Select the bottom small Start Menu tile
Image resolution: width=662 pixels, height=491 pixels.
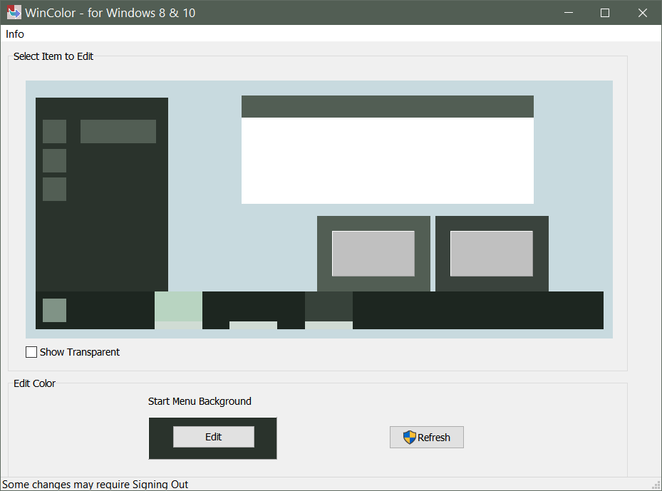(54, 189)
